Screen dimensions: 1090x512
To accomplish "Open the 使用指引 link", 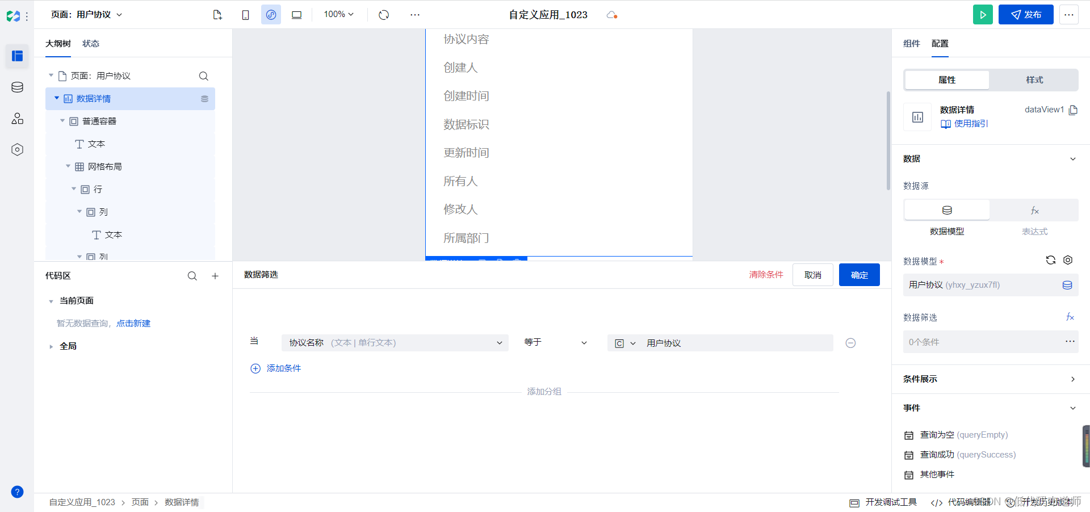I will click(965, 124).
